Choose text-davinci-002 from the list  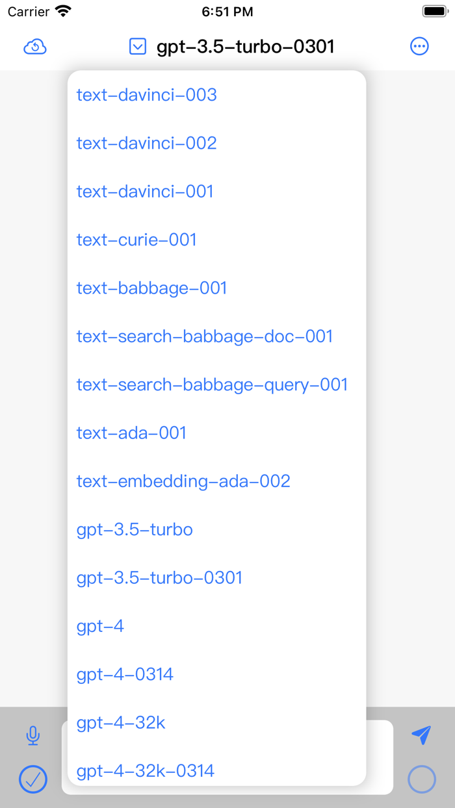tap(146, 143)
